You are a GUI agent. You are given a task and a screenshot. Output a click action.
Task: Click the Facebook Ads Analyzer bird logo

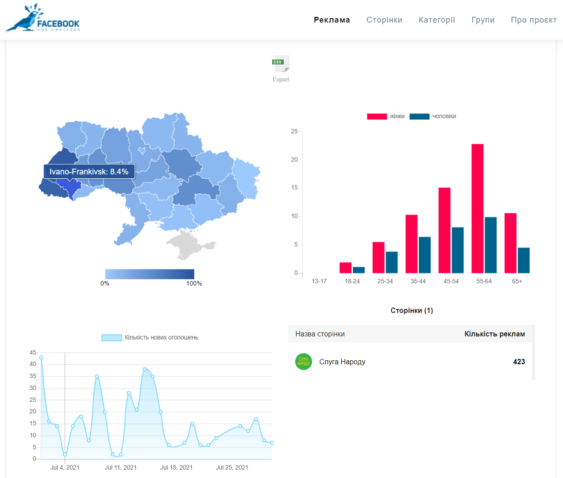pyautogui.click(x=42, y=19)
